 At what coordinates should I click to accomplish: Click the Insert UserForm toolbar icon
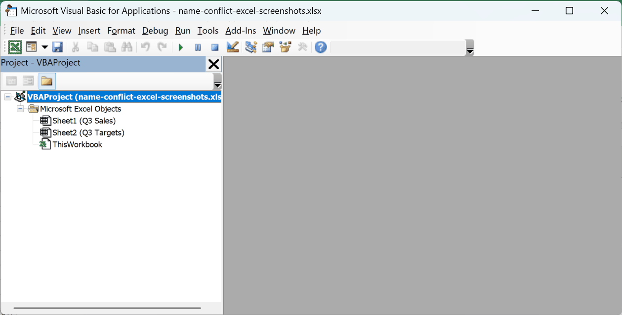click(x=32, y=47)
